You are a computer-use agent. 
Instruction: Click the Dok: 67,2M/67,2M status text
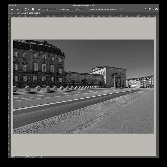[29, 157]
